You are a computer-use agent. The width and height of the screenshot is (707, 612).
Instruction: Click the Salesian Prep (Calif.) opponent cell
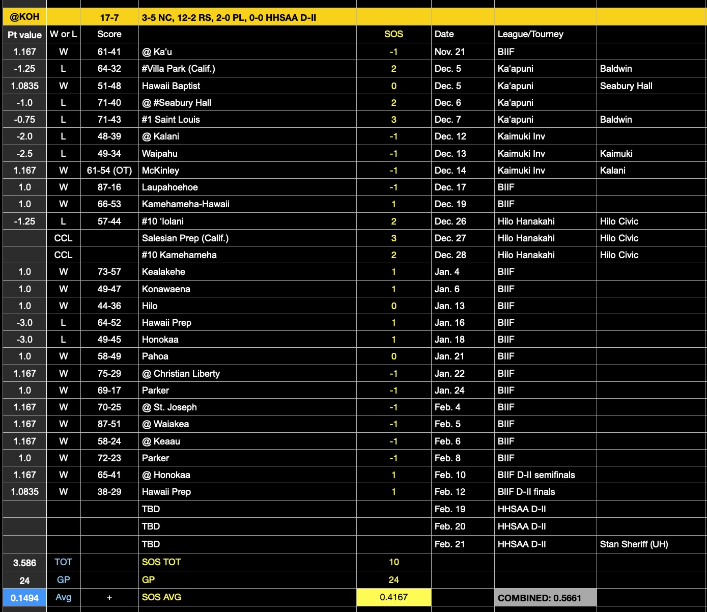tap(185, 238)
